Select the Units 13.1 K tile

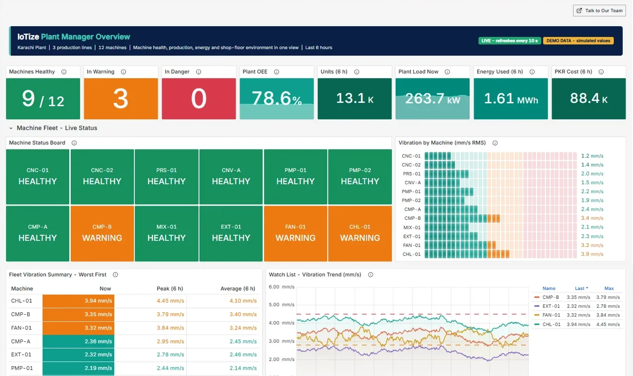tap(355, 99)
